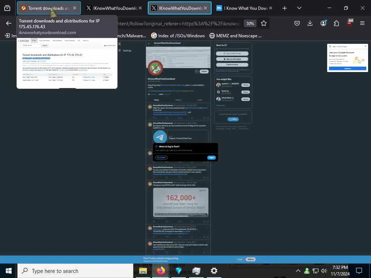Open File Explorer from taskbar
The height and width of the screenshot is (278, 371).
point(143,271)
